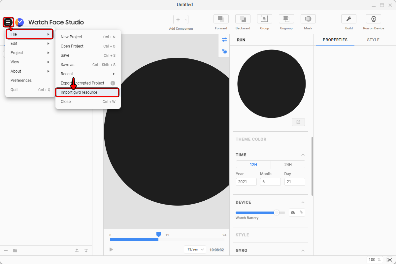Image resolution: width=396 pixels, height=264 pixels.
Task: Select Save in File menu
Action: 88,55
